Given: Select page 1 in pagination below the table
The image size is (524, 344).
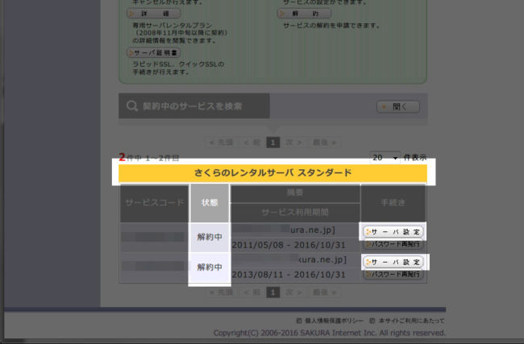Looking at the screenshot, I should point(273,292).
